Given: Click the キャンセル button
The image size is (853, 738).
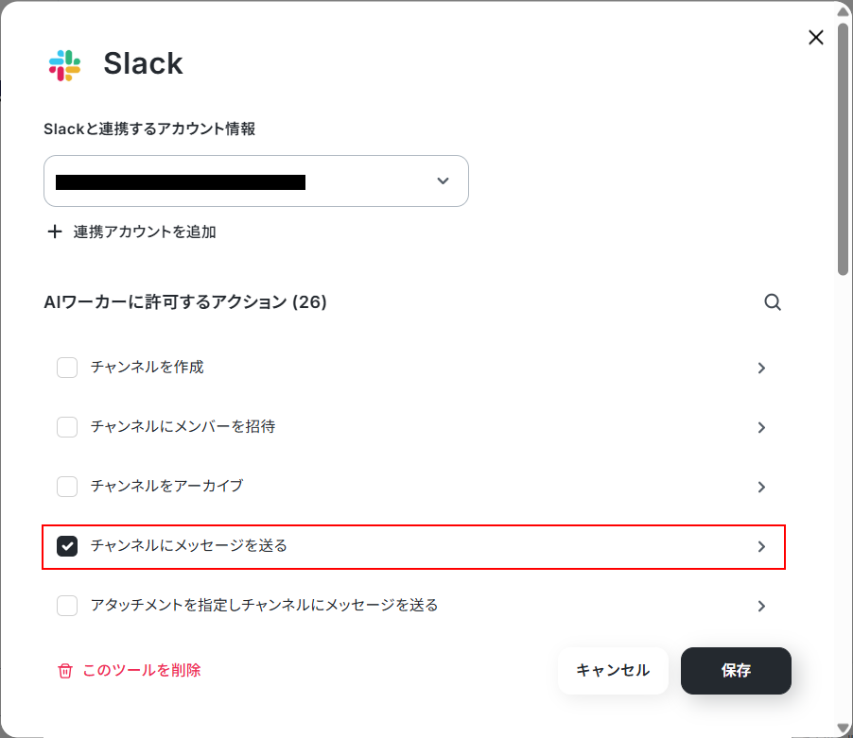Looking at the screenshot, I should pos(613,671).
